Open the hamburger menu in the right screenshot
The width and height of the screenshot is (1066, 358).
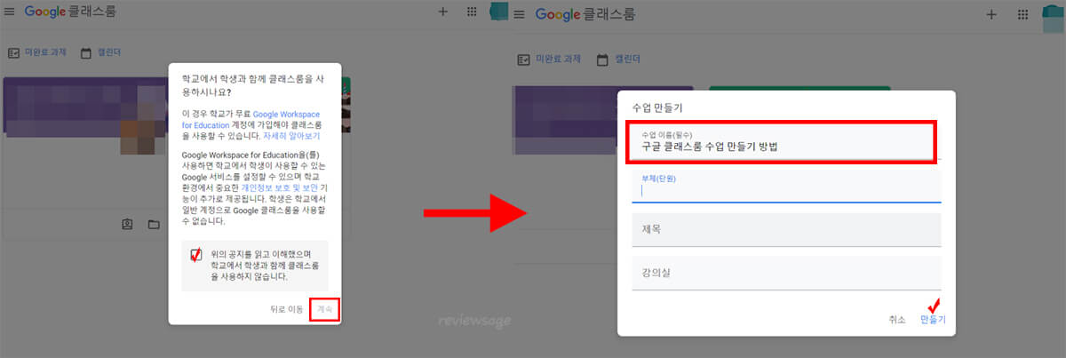[x=520, y=15]
